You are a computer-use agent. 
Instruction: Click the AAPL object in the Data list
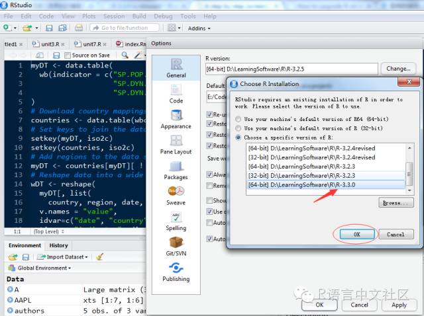23,300
